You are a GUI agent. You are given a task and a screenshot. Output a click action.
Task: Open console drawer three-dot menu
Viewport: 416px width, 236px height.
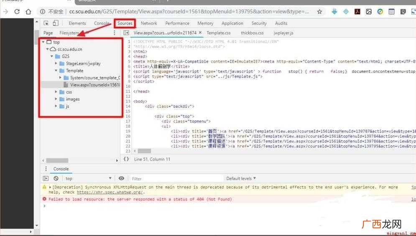46,169
